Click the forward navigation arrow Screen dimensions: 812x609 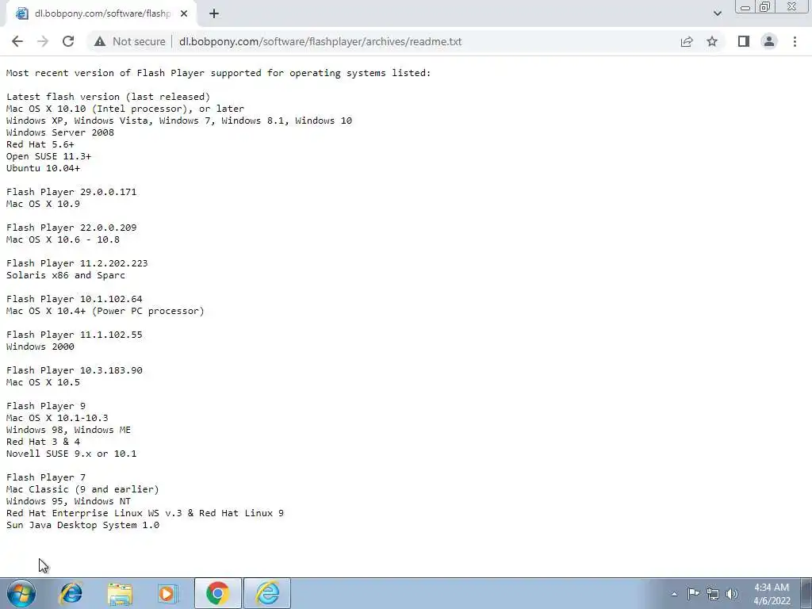pyautogui.click(x=43, y=41)
